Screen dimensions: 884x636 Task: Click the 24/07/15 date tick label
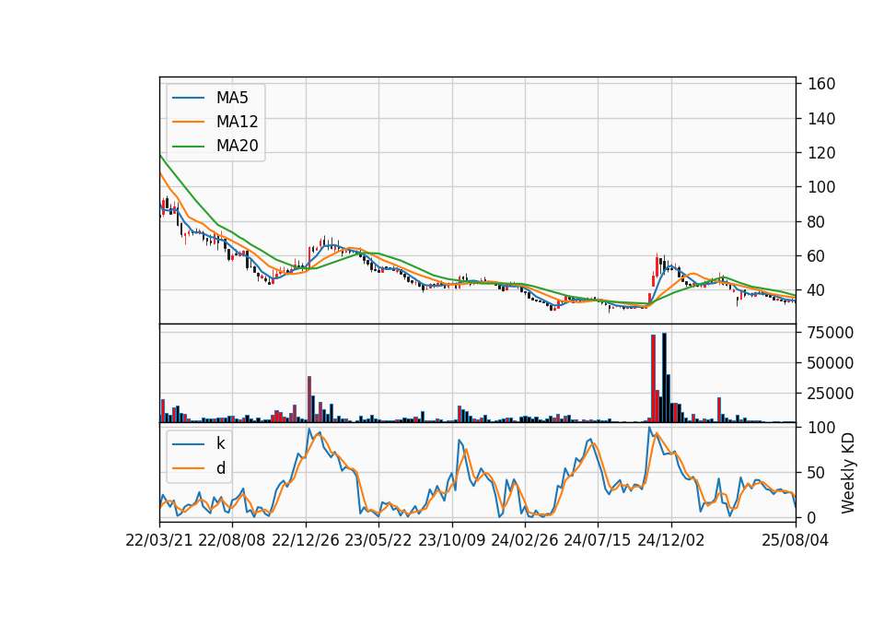click(x=598, y=540)
